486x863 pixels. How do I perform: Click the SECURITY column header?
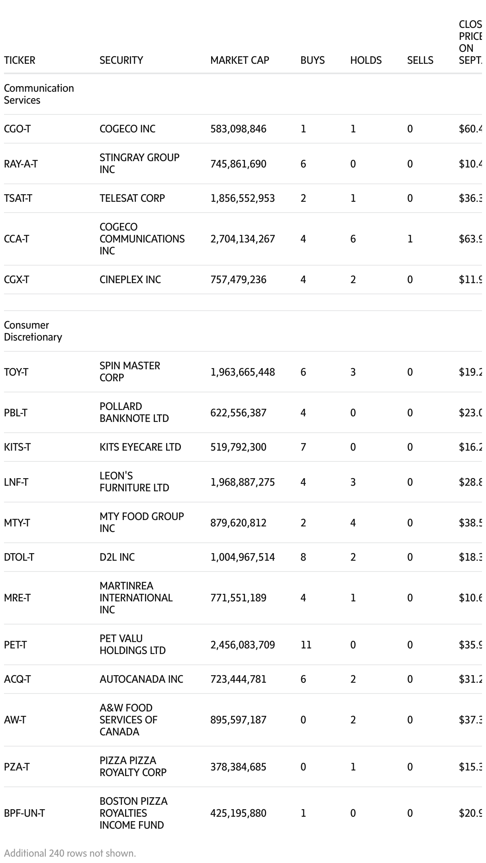click(121, 60)
